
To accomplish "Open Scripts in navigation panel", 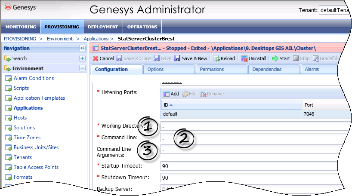I will click(x=21, y=88).
